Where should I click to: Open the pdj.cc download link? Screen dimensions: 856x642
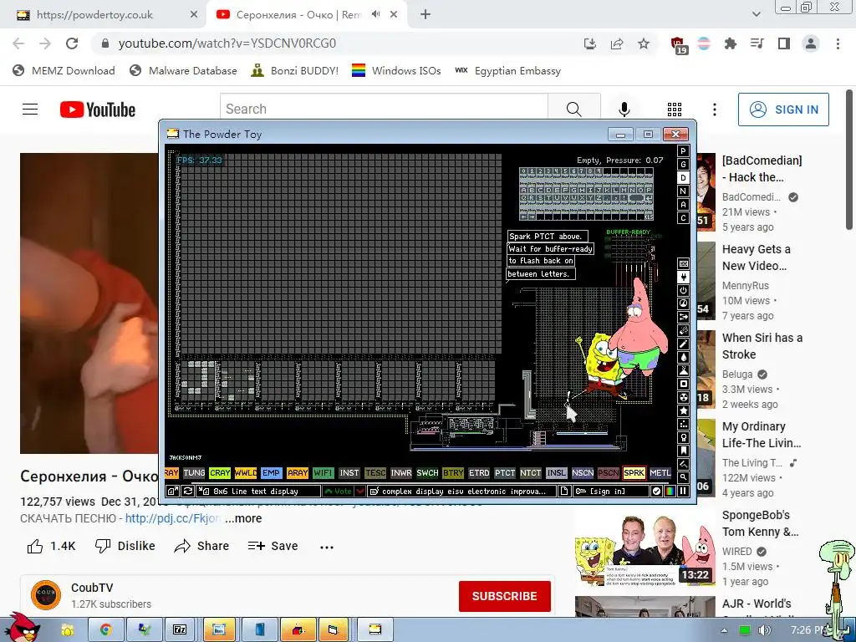click(173, 518)
